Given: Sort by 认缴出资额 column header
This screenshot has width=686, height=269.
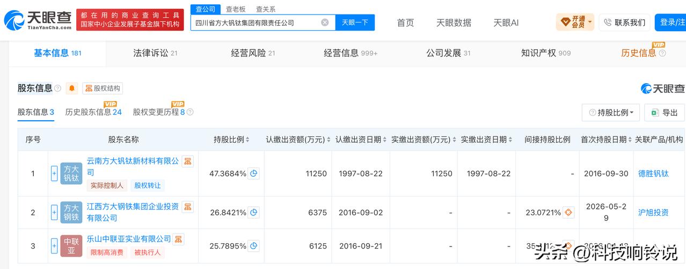Looking at the screenshot, I should click(x=298, y=140).
